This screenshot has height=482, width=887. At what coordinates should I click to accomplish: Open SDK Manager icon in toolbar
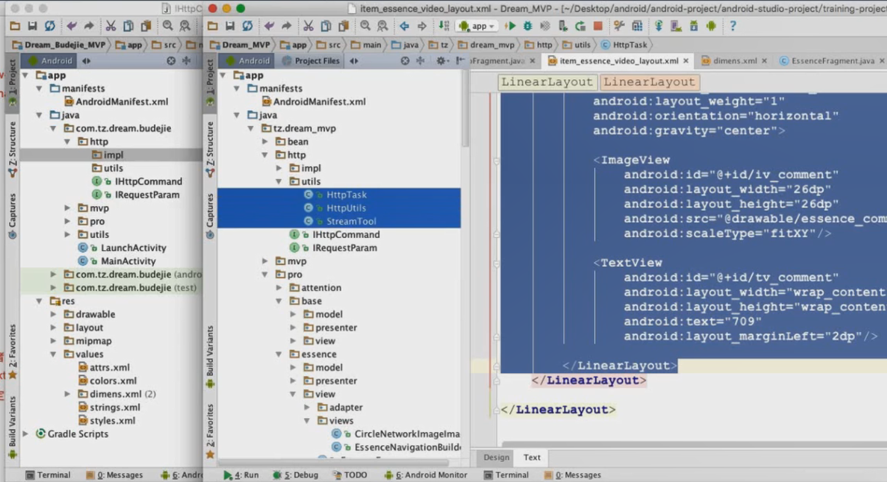tap(694, 26)
